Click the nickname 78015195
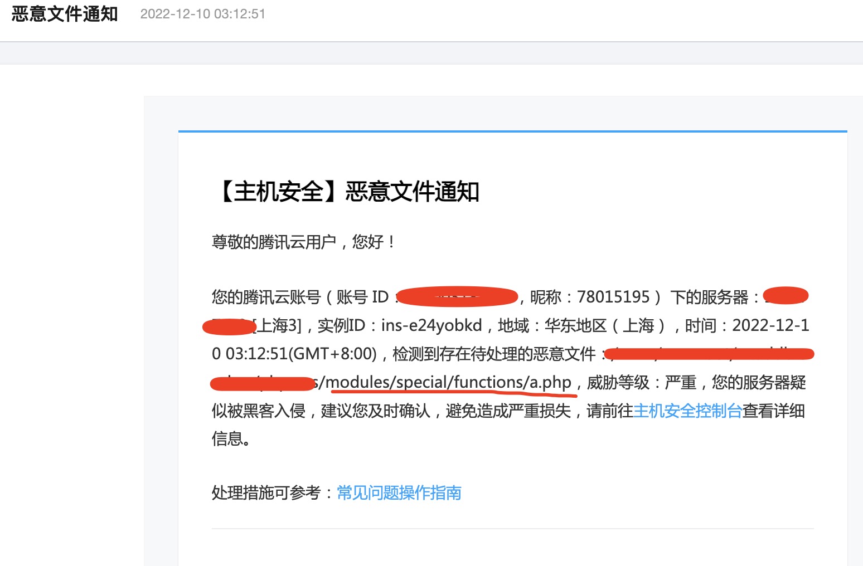This screenshot has height=566, width=863. (x=613, y=297)
